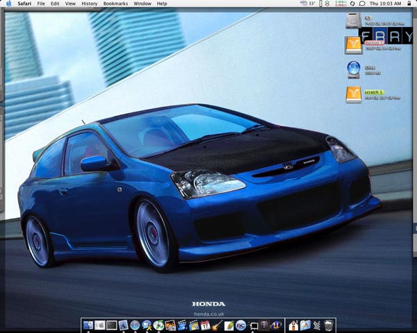Select the iDisk globe drive icon
Viewport: 417px width, 333px height.
coord(354,69)
